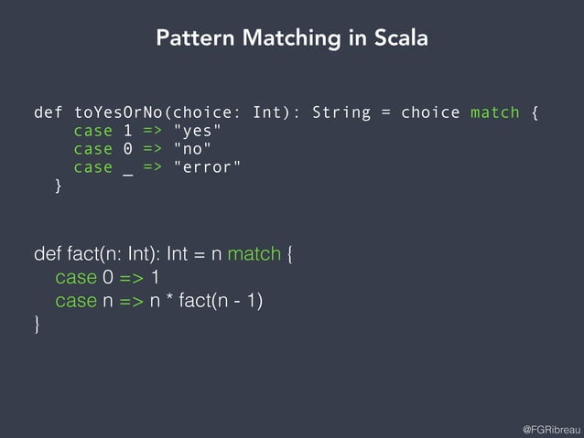The image size is (584, 438).
Task: Open the @FGRibreau handle link
Action: click(x=547, y=428)
